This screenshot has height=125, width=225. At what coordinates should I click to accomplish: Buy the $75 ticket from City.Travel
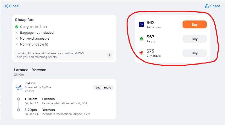[194, 53]
